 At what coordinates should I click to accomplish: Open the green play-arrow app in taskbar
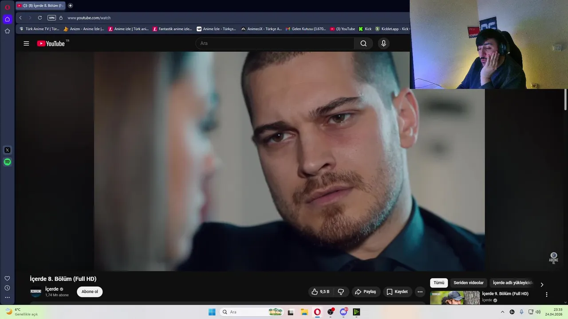(x=356, y=312)
